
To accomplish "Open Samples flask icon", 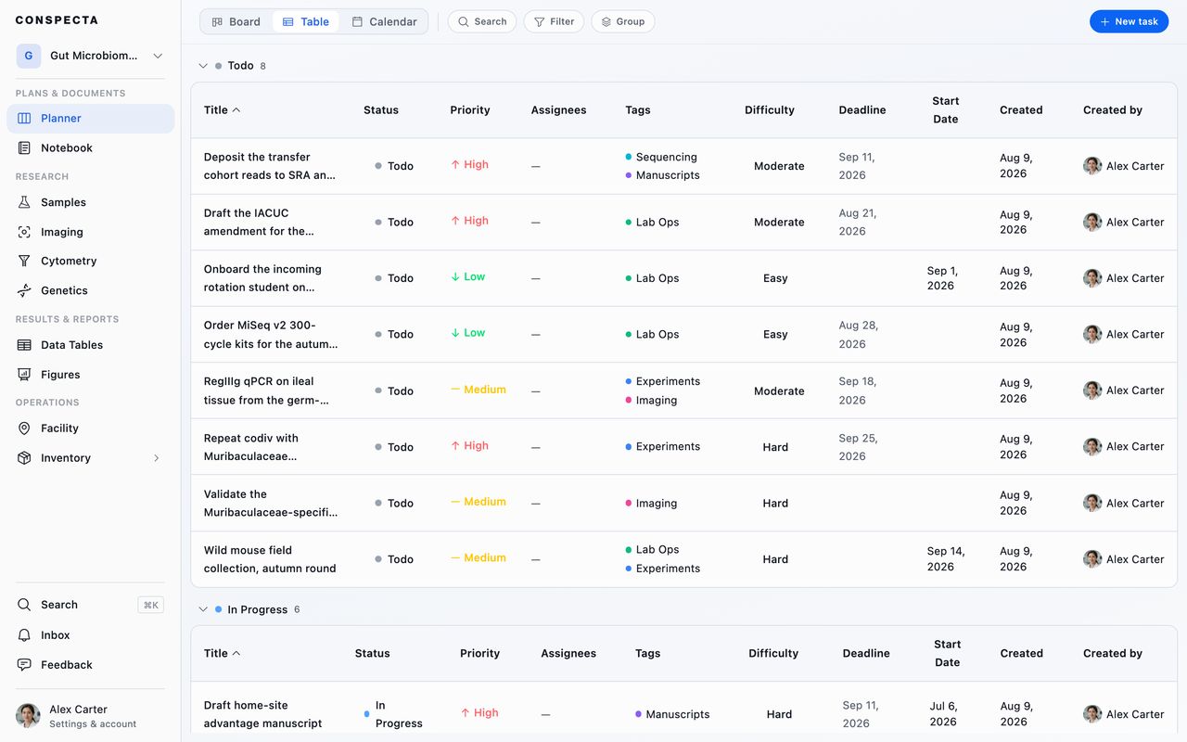I will (x=24, y=202).
